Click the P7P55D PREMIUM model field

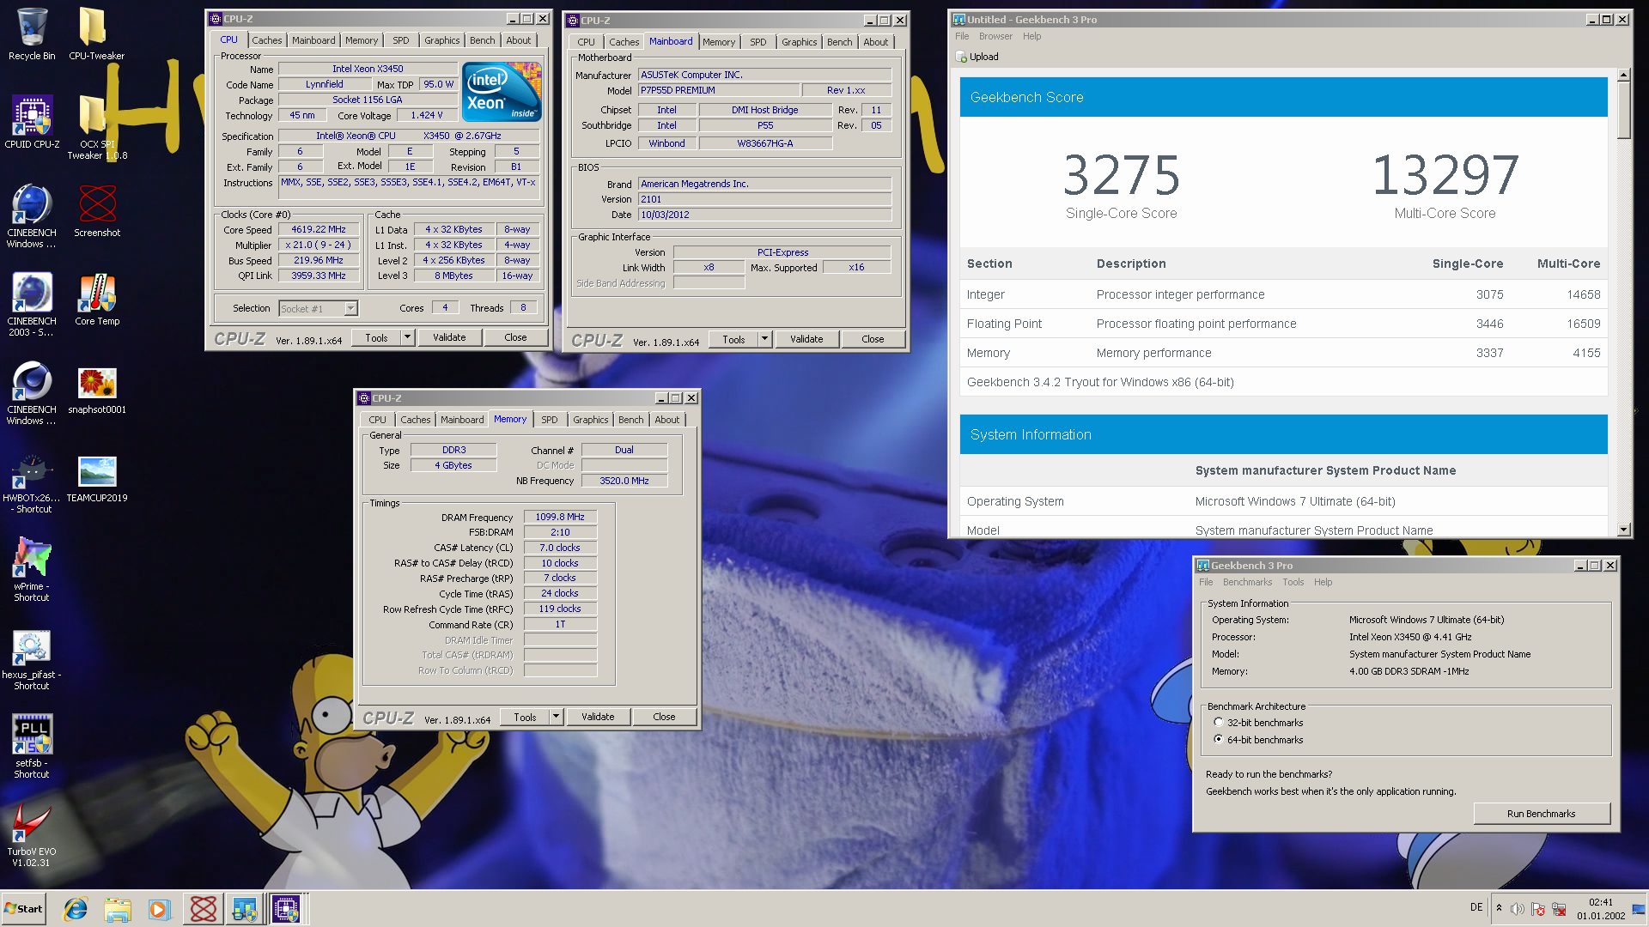718,90
